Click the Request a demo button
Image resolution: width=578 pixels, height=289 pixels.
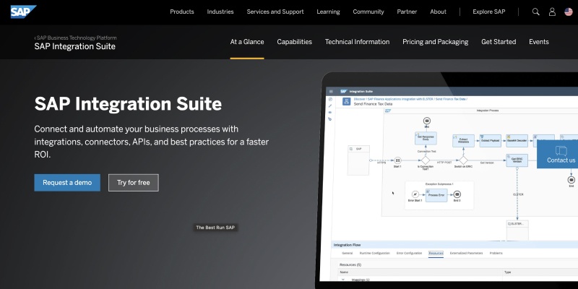point(67,183)
